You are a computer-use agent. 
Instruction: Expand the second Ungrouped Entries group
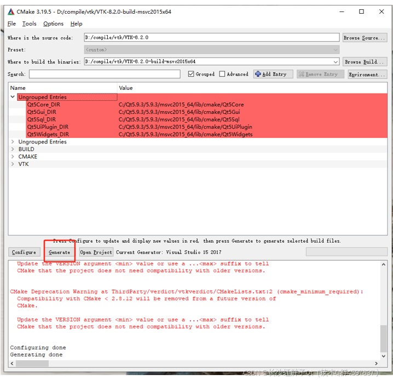click(13, 142)
